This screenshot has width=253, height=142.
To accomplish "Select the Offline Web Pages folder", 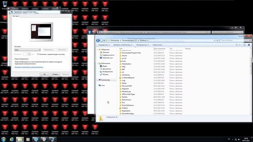I will pyautogui.click(x=128, y=94).
